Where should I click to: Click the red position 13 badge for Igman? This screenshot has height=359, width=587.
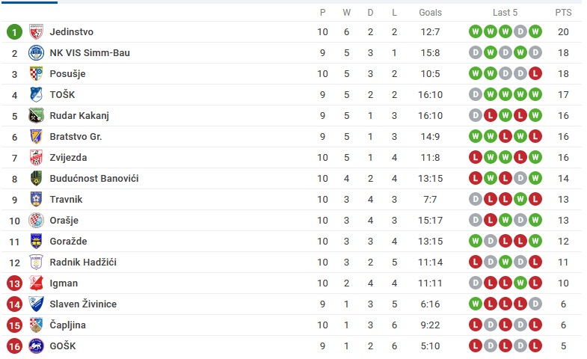point(15,283)
